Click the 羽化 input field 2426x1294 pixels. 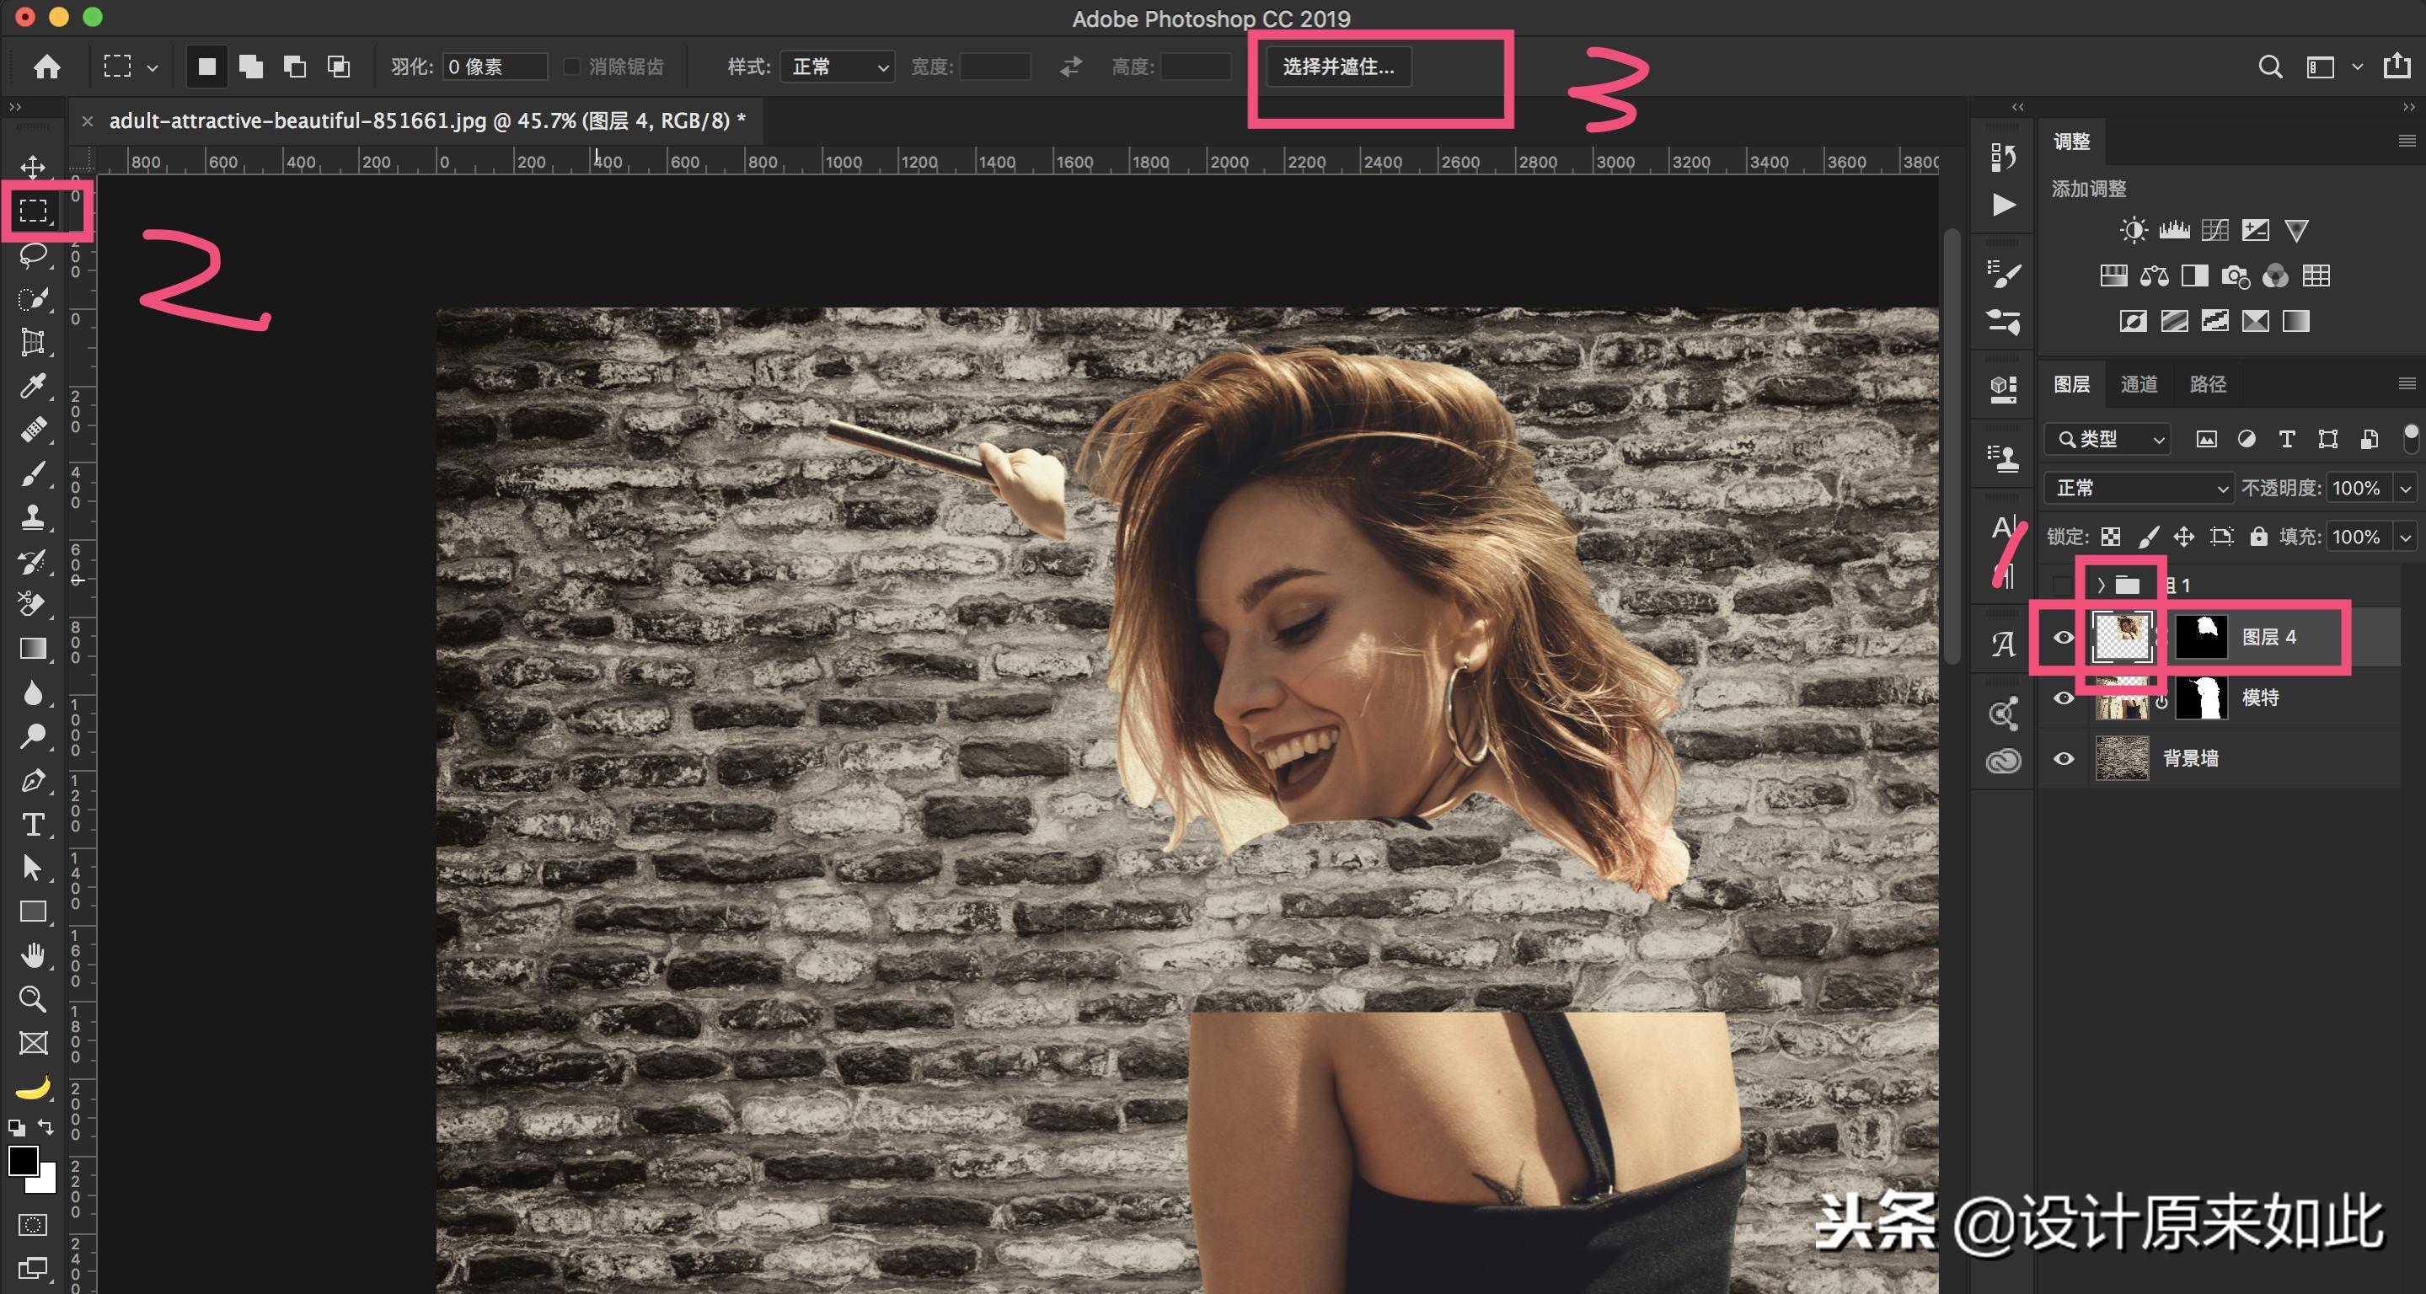[494, 67]
